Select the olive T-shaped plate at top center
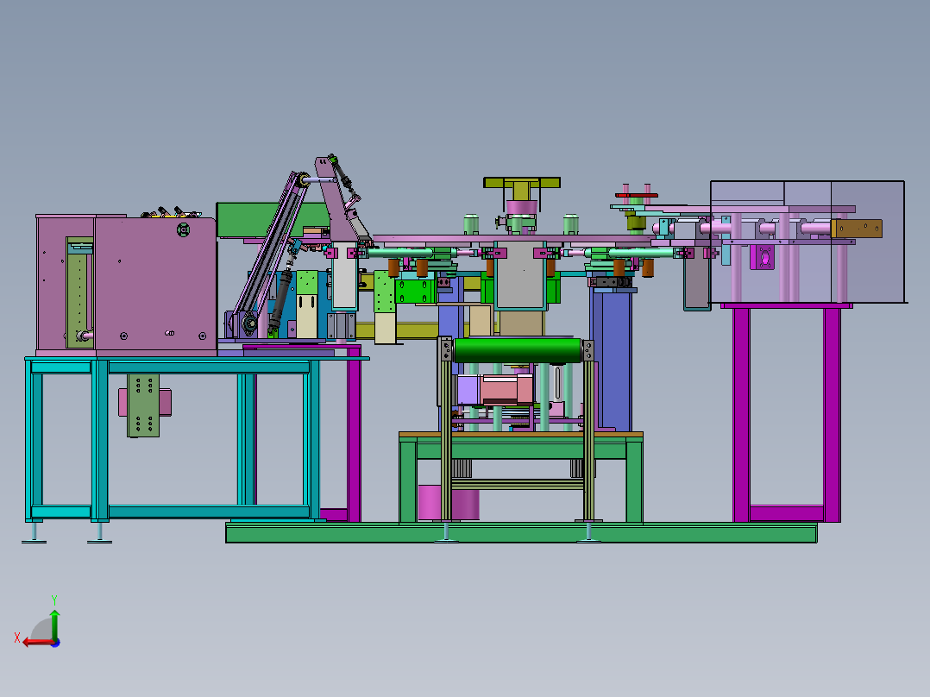Screen dimensions: 930x697 pyautogui.click(x=521, y=184)
